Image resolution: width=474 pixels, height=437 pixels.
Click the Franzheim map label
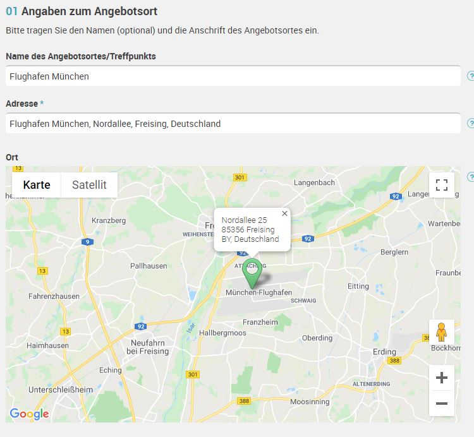(260, 322)
